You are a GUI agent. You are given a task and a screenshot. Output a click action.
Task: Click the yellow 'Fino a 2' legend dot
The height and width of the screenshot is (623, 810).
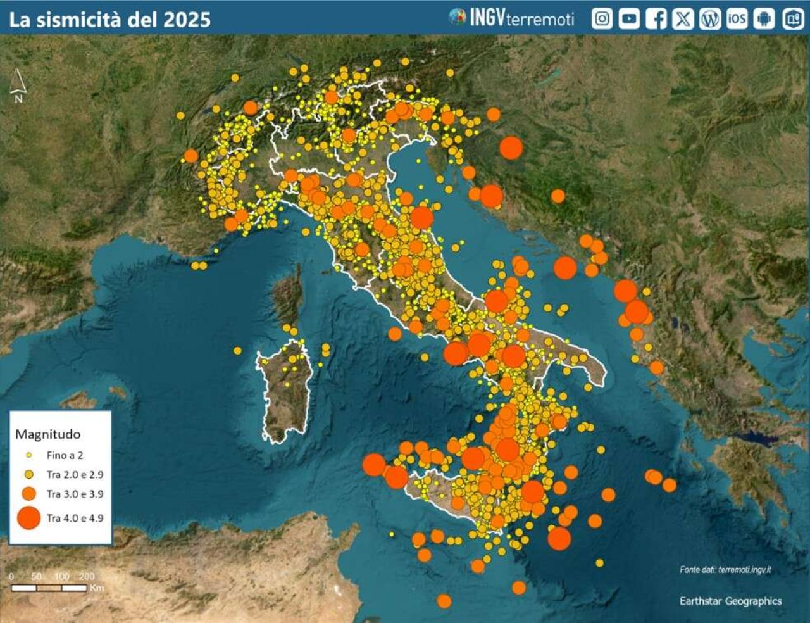pyautogui.click(x=28, y=455)
